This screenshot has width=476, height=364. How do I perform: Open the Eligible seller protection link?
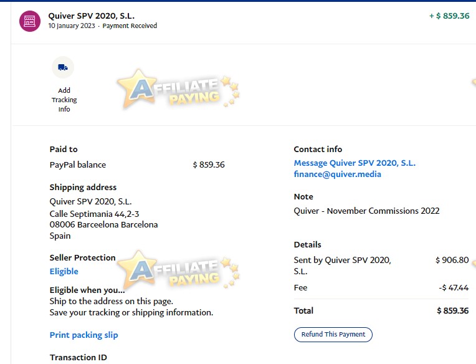(x=64, y=271)
